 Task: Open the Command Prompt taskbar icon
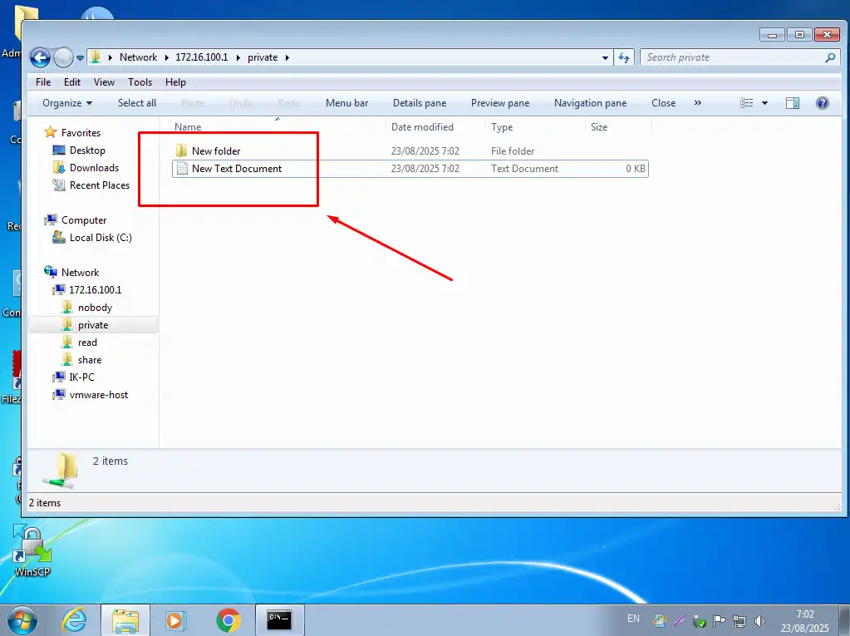pos(279,619)
